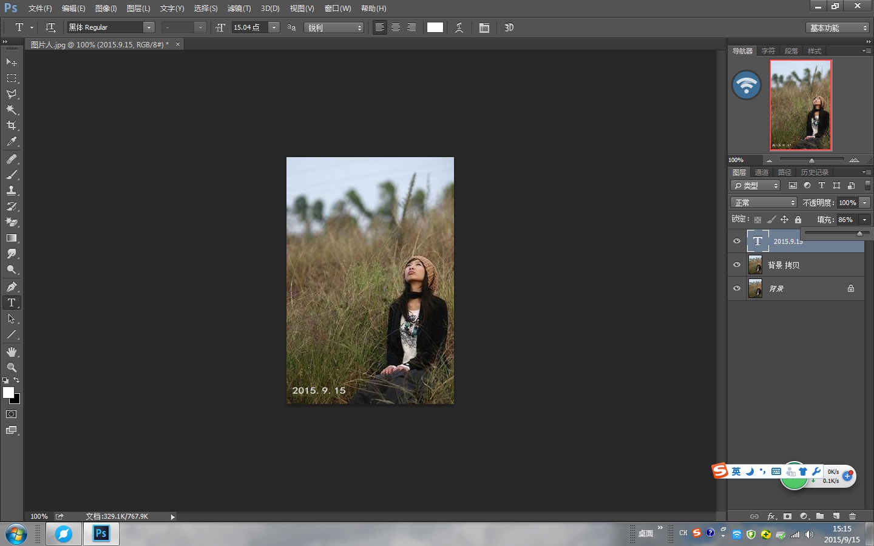Click the Photoshop taskbar button
The height and width of the screenshot is (546, 874).
click(101, 534)
